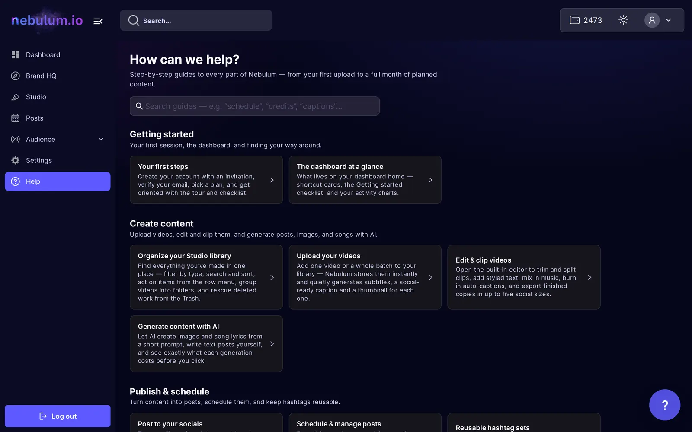Click the 2473 credits balance
Viewport: 692px width, 432px height.
click(593, 20)
